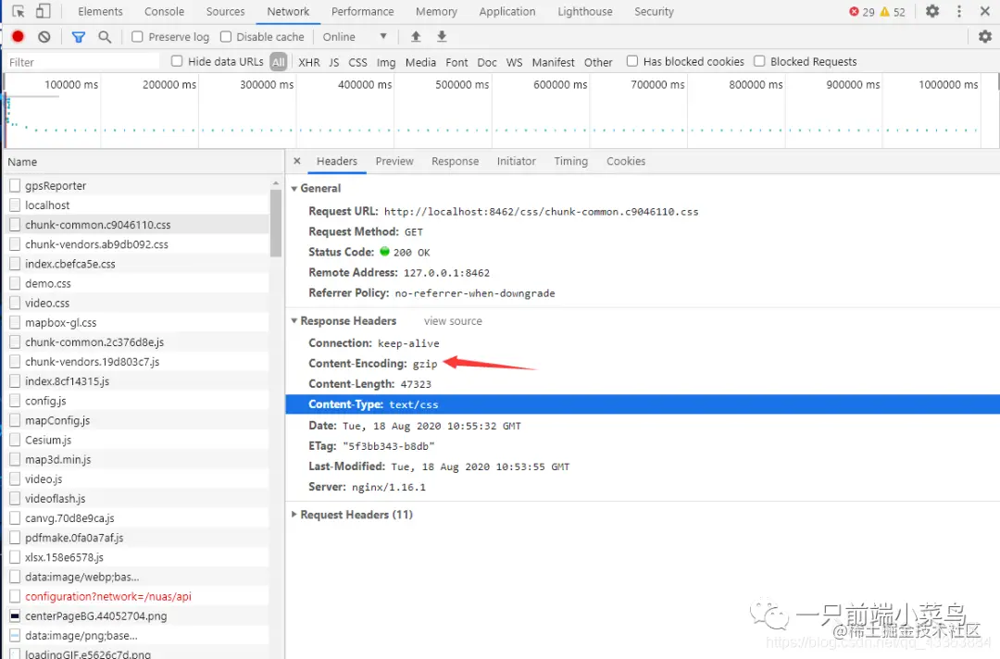Tick checkbox beside demo.css request
1000x659 pixels.
15,283
